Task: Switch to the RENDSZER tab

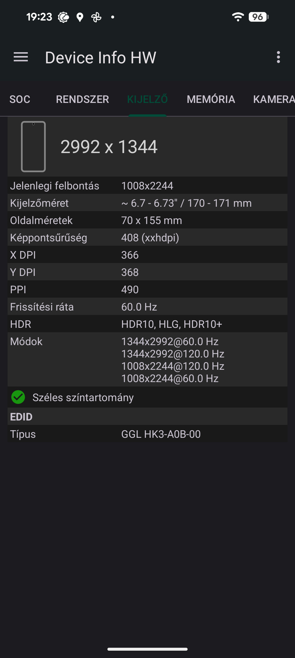Action: [82, 99]
